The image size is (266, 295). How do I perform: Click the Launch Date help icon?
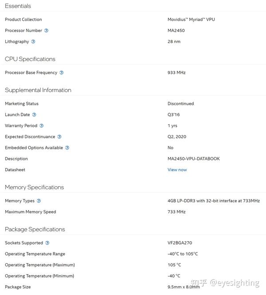34,115
